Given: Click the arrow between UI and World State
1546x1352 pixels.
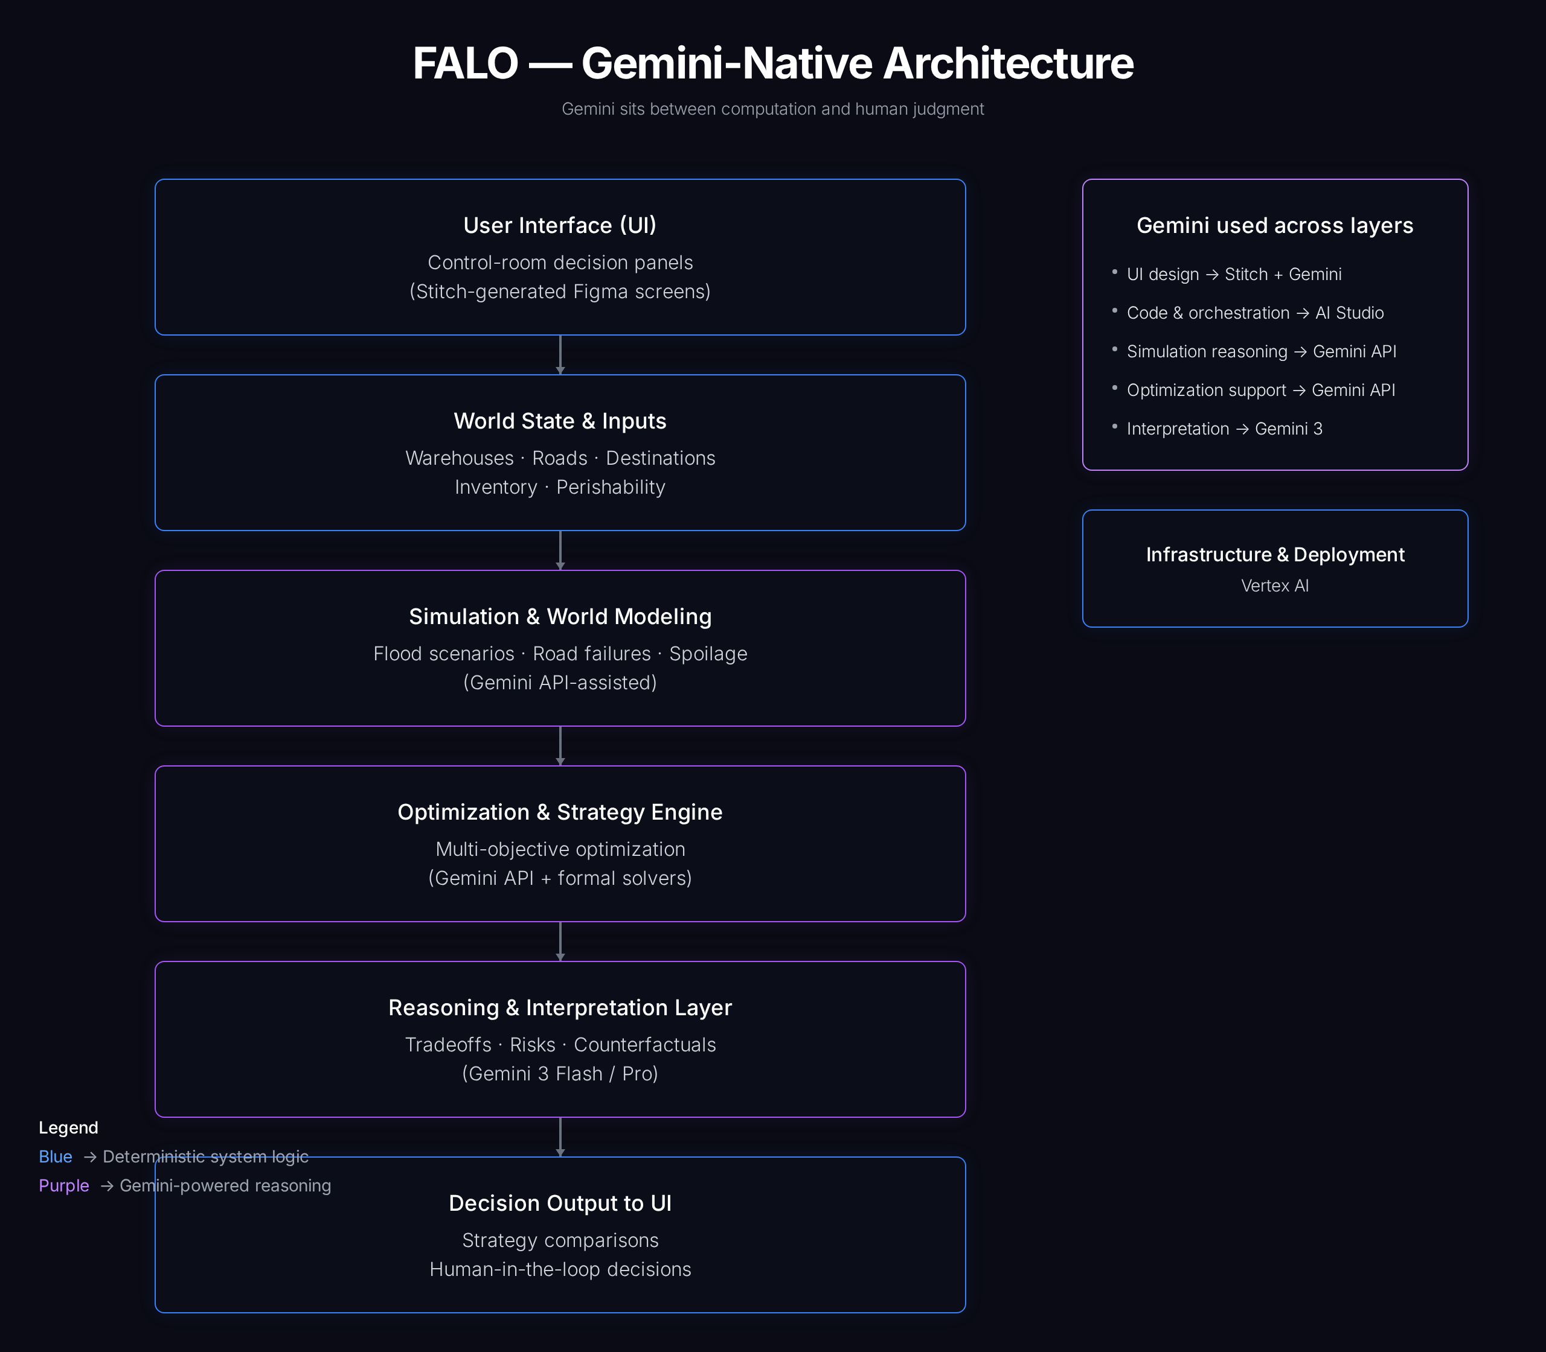Looking at the screenshot, I should point(559,355).
